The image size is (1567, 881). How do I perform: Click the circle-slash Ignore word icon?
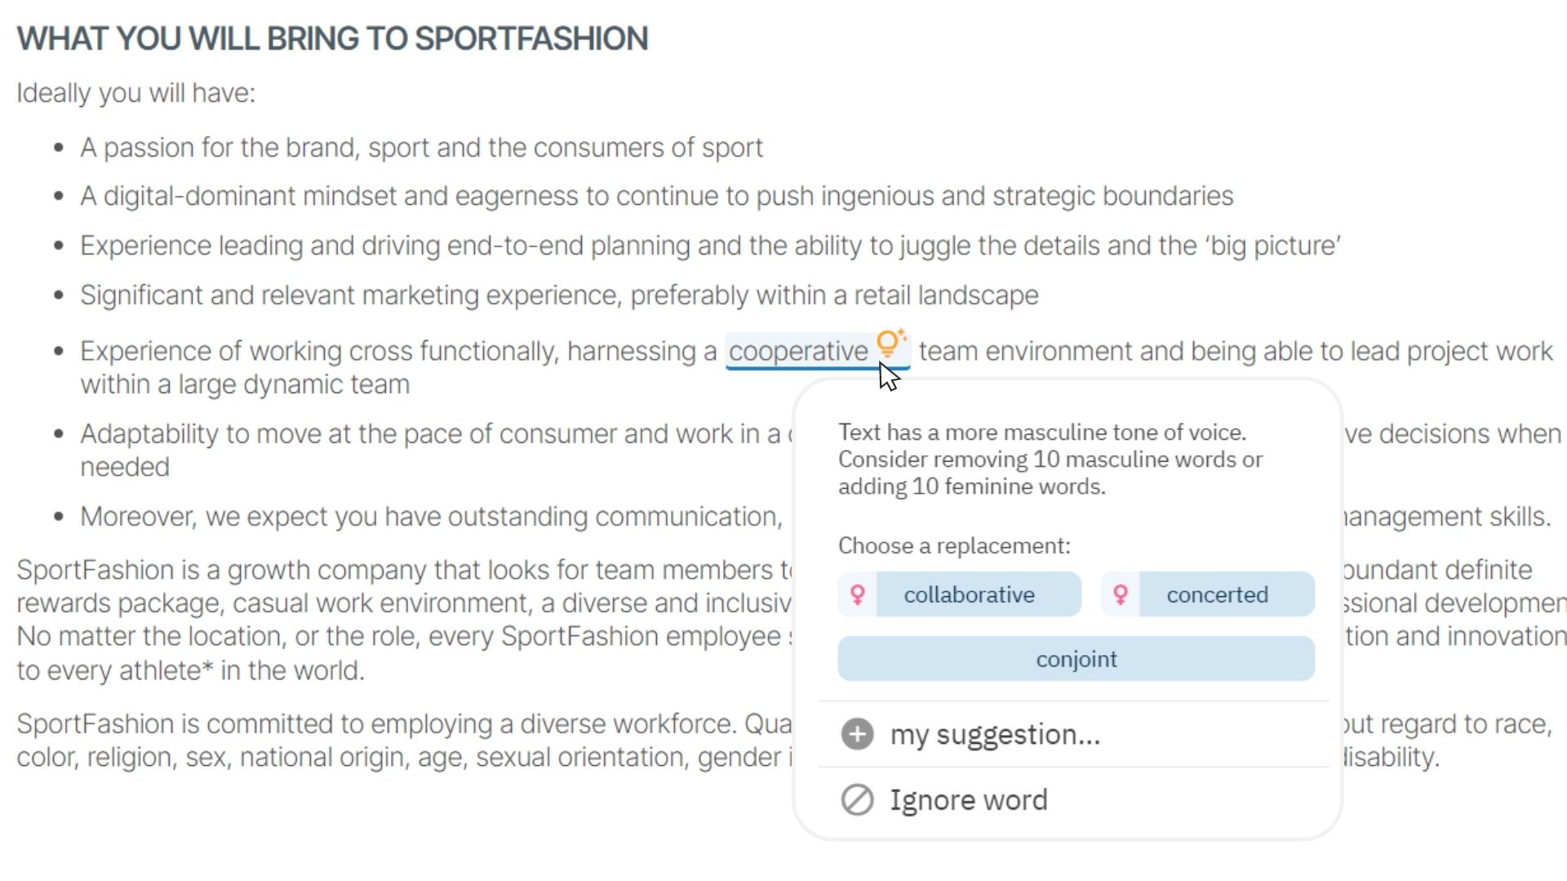pos(857,800)
